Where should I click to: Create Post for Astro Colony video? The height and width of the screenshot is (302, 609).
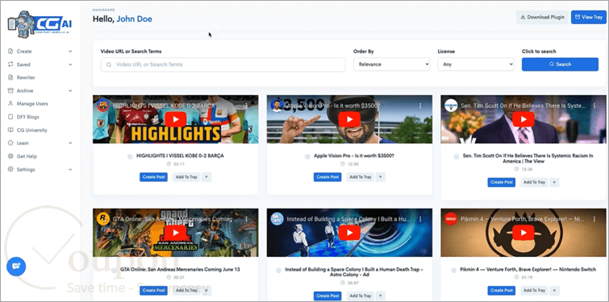327,296
